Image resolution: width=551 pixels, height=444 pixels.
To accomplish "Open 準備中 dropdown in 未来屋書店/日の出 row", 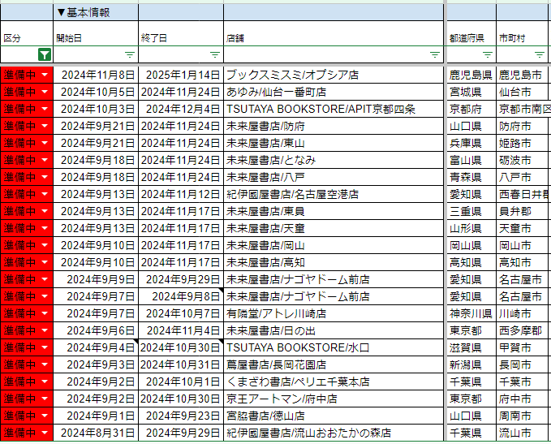I will point(45,330).
